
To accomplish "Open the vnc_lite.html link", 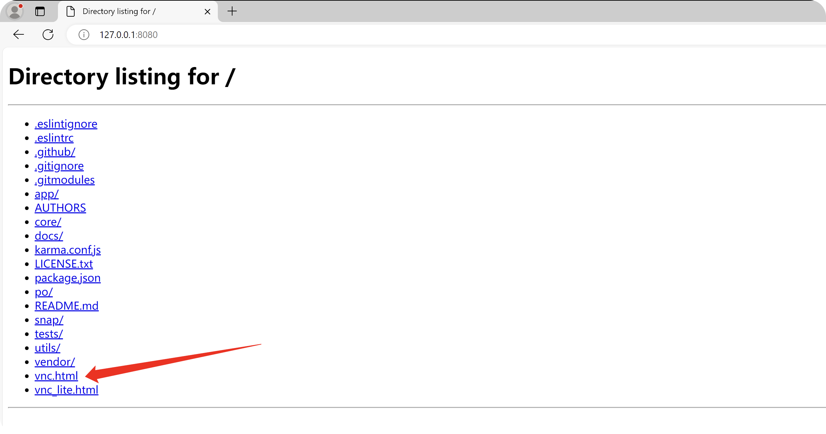I will click(67, 390).
